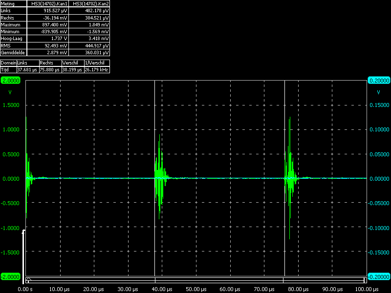Click the 1/Verschil frequency value 26.179 kHz
Image resolution: width=391 pixels, height=293 pixels.
coord(96,70)
